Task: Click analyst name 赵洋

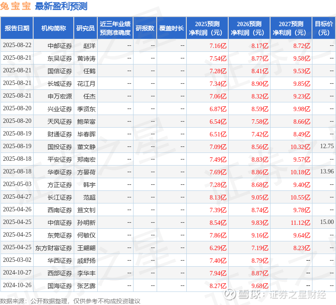Action: coord(89,46)
